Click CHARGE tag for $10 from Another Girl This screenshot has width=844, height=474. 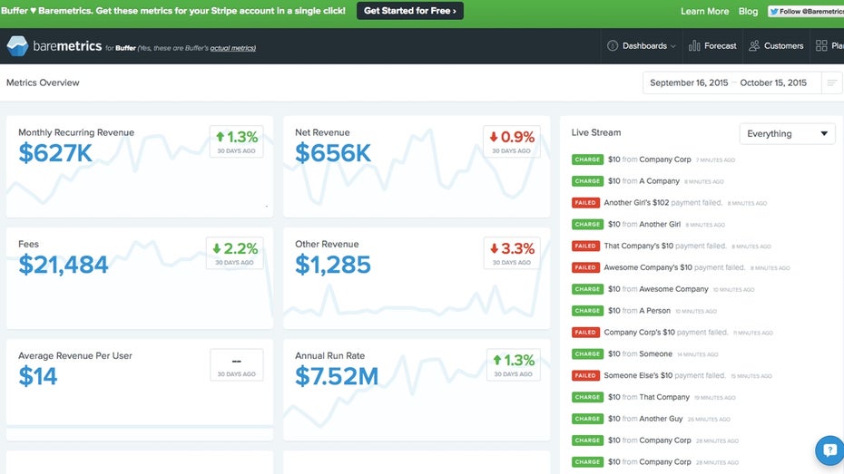point(587,224)
